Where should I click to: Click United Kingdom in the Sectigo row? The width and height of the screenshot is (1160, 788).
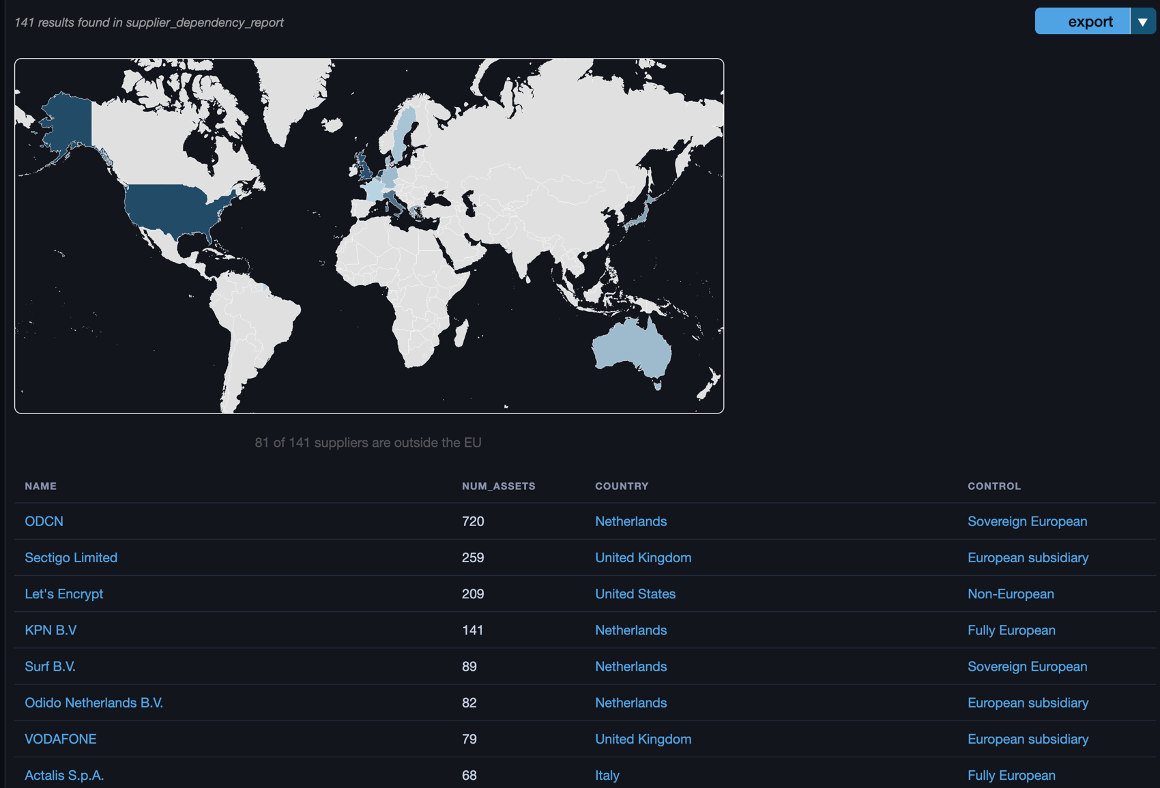coord(643,557)
